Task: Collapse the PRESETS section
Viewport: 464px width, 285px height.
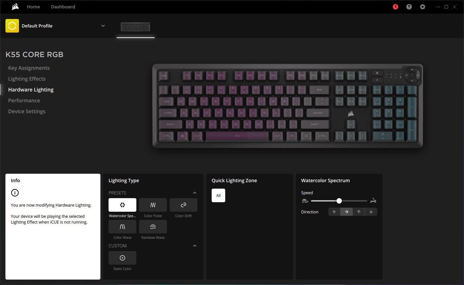Action: pos(195,193)
